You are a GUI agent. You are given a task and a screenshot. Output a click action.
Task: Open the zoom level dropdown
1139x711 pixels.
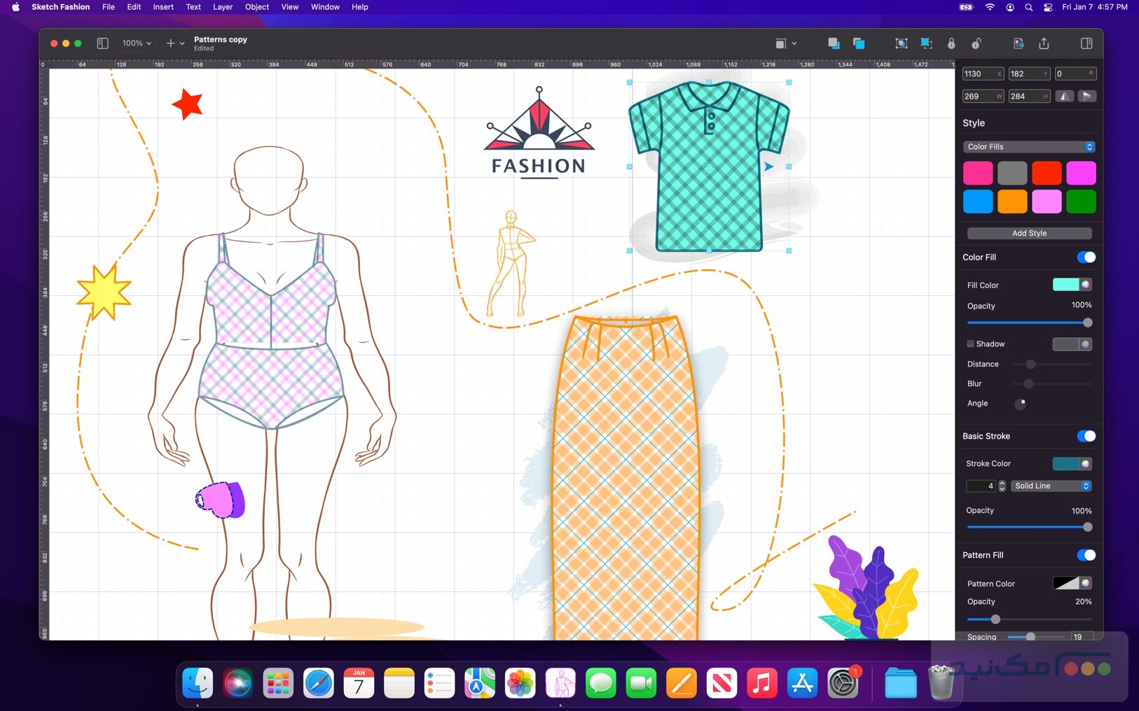(x=136, y=43)
